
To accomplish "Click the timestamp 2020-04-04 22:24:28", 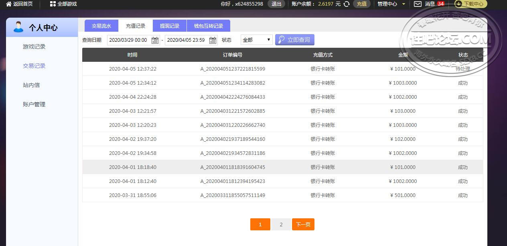I will [x=133, y=97].
